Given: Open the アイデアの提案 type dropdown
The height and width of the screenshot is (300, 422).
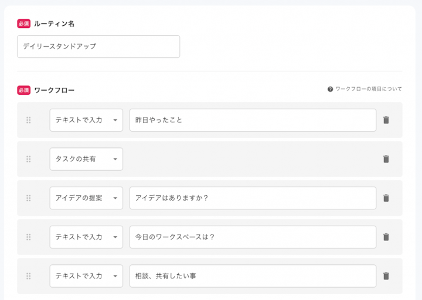Looking at the screenshot, I should point(86,198).
